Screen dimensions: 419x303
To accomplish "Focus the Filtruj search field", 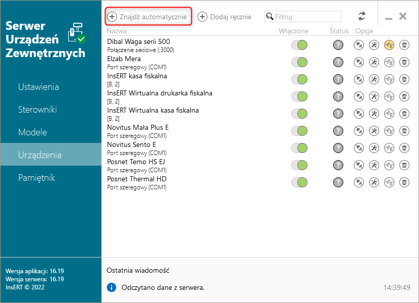I will [303, 17].
